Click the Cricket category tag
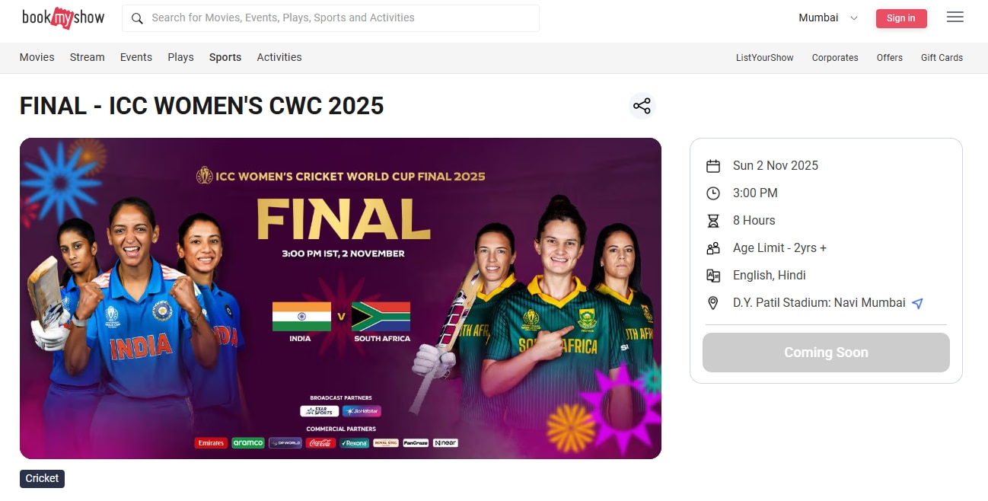988x501 pixels. 42,478
